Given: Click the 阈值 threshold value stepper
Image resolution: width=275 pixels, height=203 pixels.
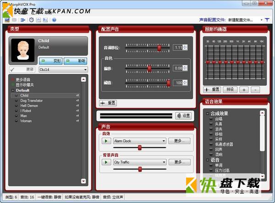Looking at the screenshot, I should point(185,83).
